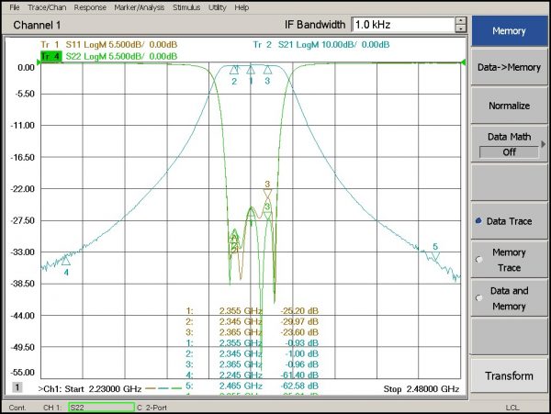Click marker 4 on the lower stopband
The width and height of the screenshot is (551, 414).
(x=66, y=261)
